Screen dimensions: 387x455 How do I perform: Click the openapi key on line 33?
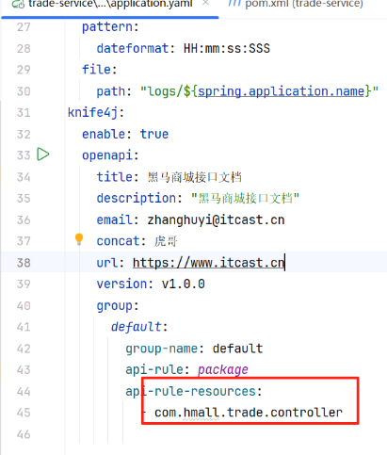tap(107, 155)
